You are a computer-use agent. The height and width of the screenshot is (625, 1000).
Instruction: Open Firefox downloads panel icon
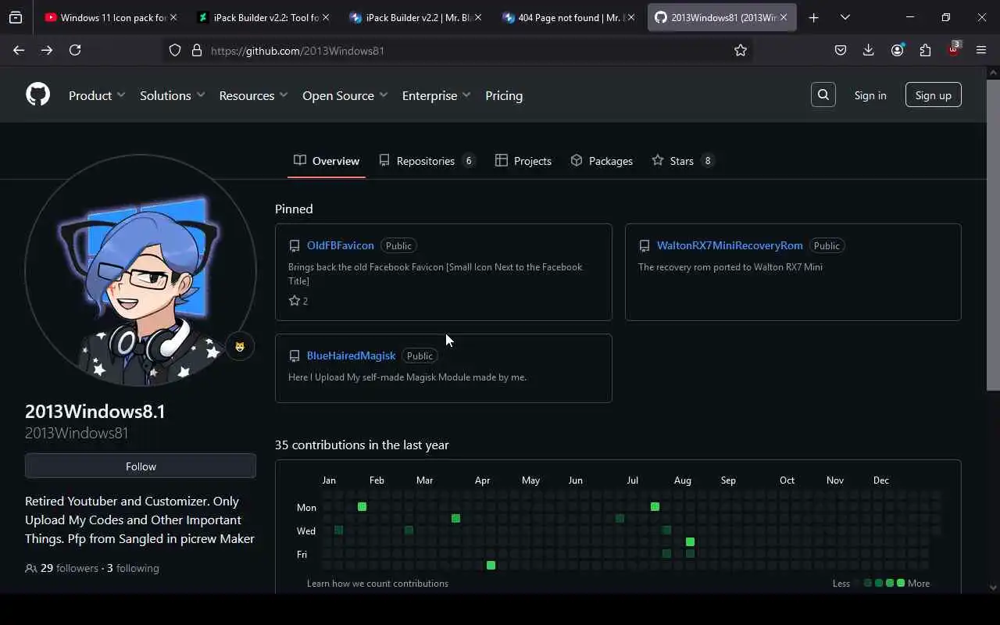point(868,50)
